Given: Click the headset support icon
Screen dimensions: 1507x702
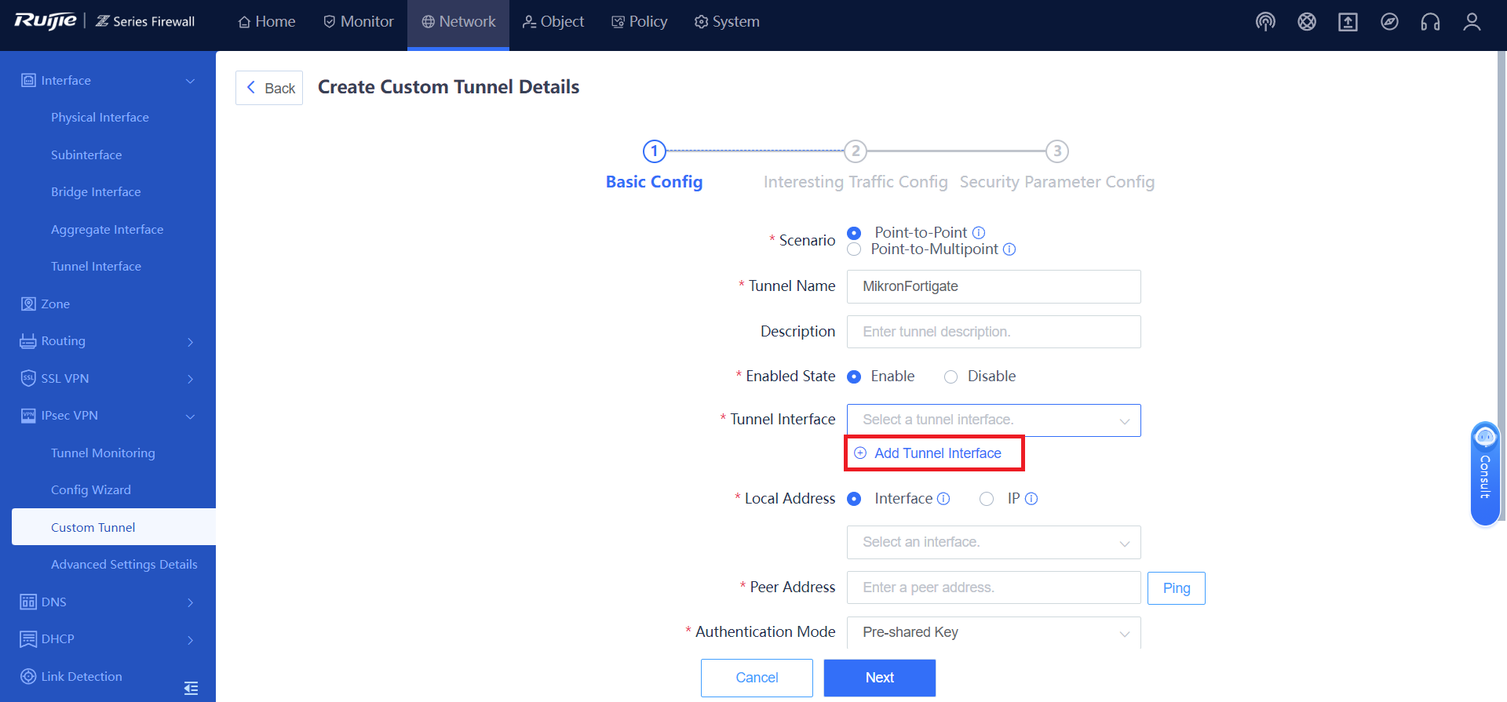Looking at the screenshot, I should pyautogui.click(x=1430, y=22).
